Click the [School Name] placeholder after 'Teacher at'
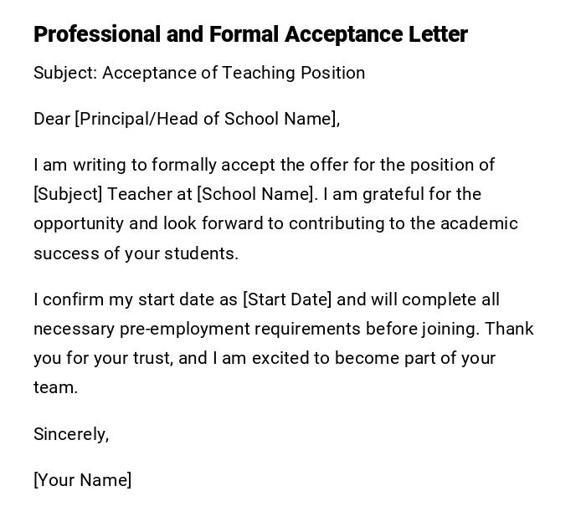 tap(257, 194)
